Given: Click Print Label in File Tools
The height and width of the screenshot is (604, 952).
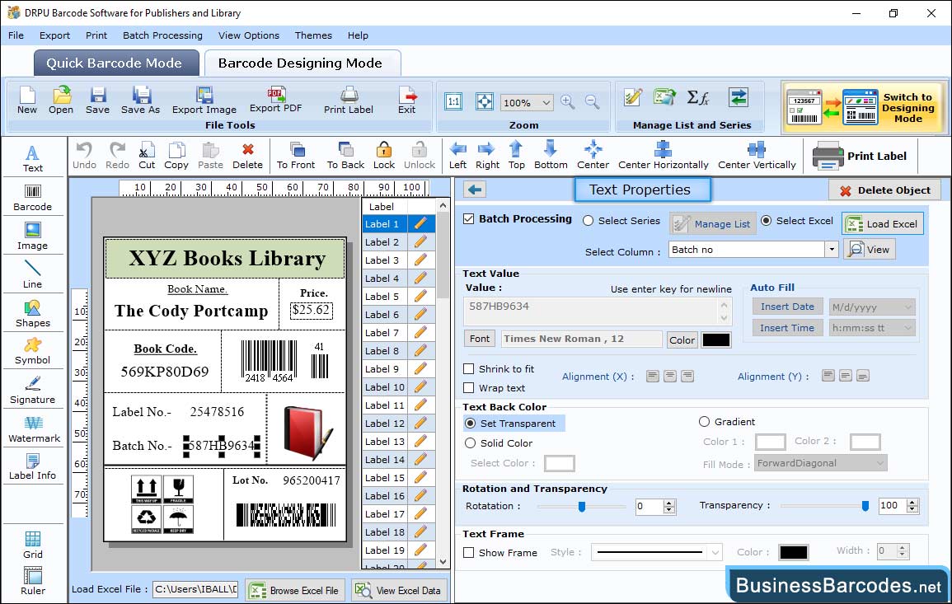Looking at the screenshot, I should 349,101.
